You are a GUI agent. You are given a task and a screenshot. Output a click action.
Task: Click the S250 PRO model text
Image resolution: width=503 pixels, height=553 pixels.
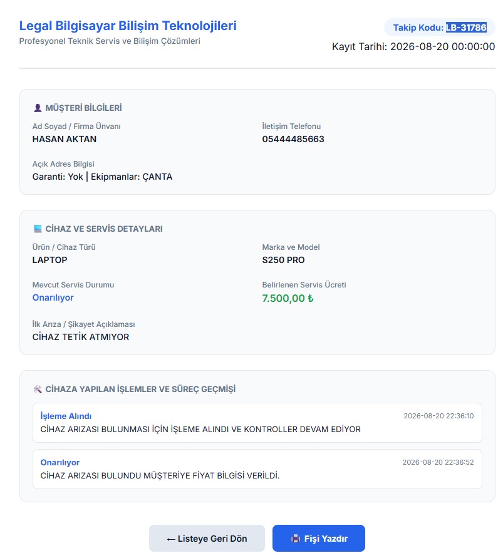pos(283,260)
